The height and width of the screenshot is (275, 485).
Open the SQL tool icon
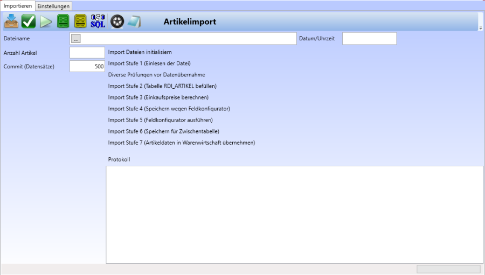click(98, 22)
